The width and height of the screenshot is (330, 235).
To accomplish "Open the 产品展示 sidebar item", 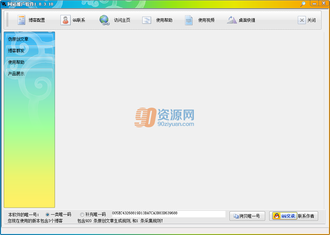I will click(29, 74).
